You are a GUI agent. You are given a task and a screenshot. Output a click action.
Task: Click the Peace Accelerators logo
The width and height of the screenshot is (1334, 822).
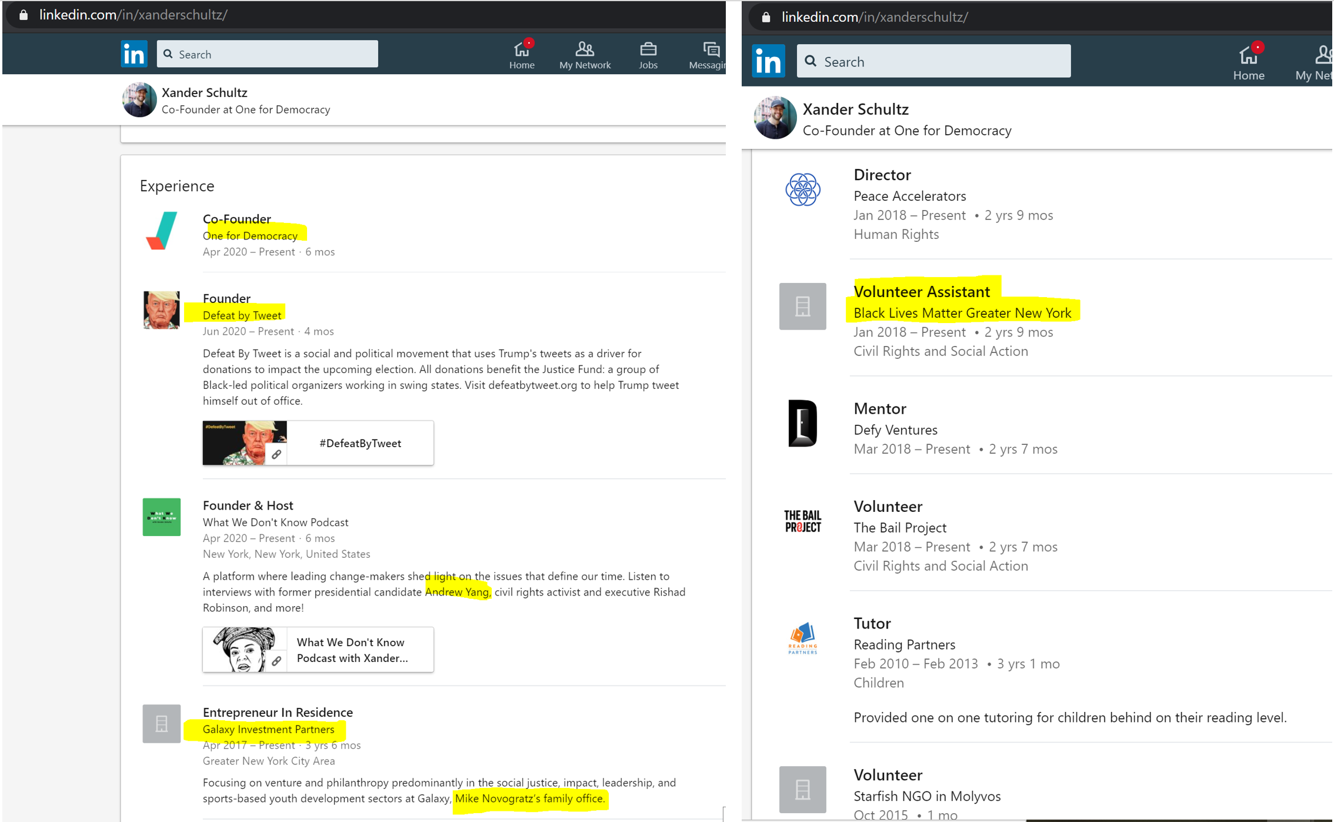point(802,189)
